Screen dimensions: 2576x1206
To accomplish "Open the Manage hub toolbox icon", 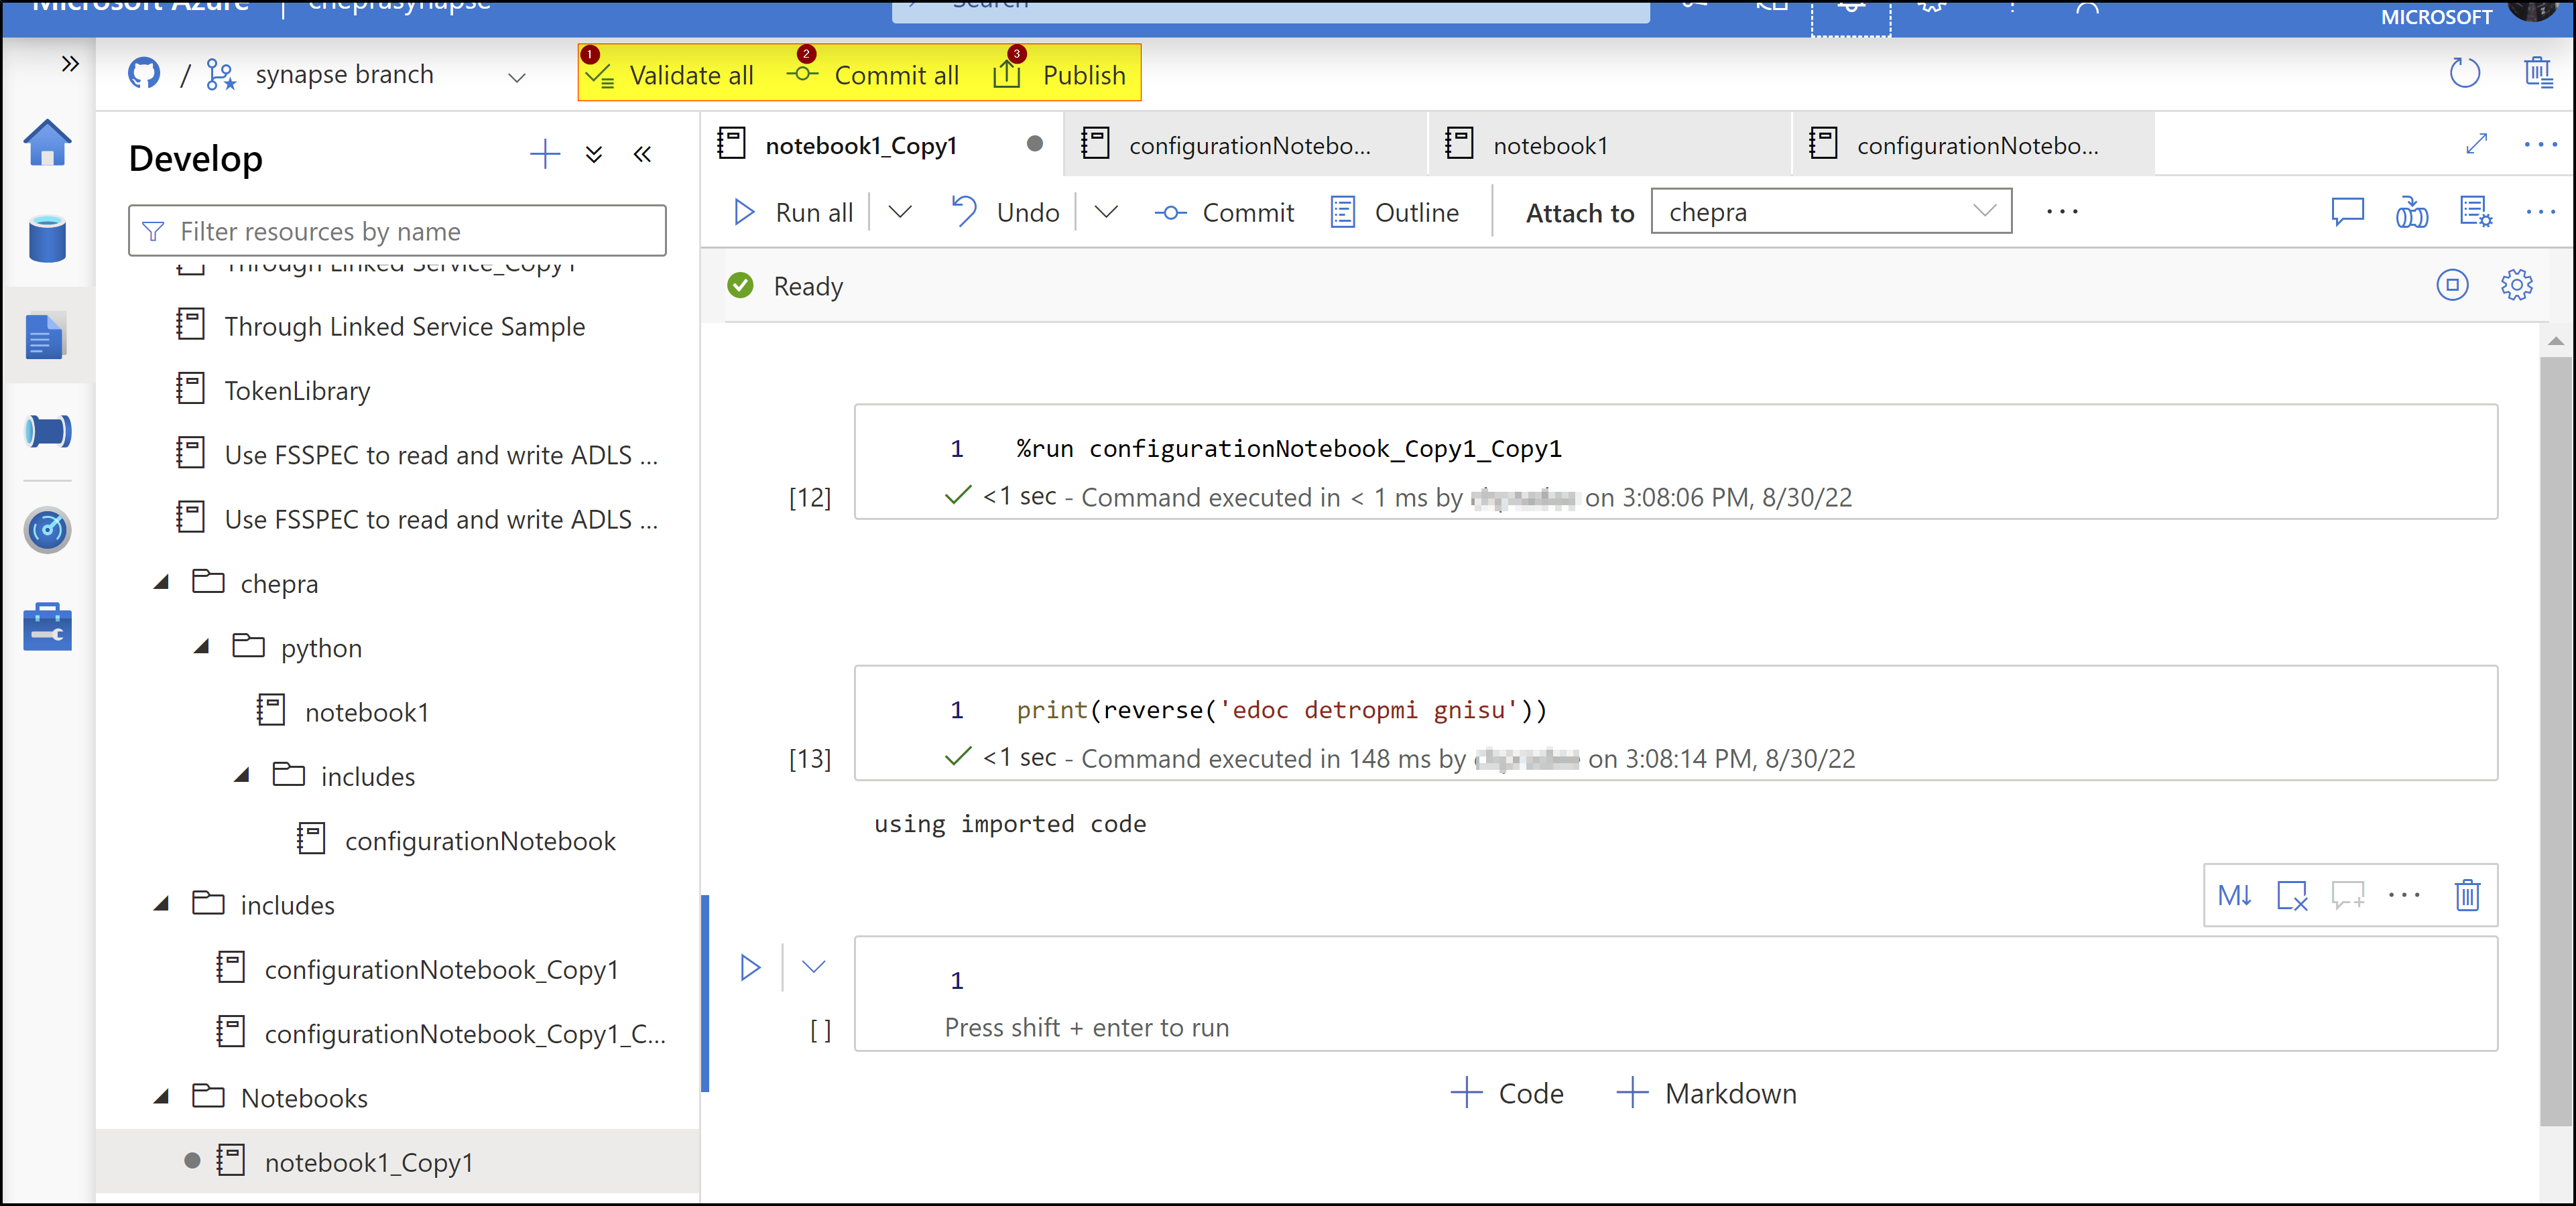I will (47, 626).
